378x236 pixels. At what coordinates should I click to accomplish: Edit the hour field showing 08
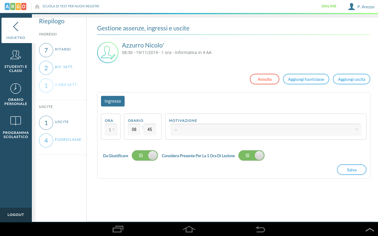click(134, 130)
